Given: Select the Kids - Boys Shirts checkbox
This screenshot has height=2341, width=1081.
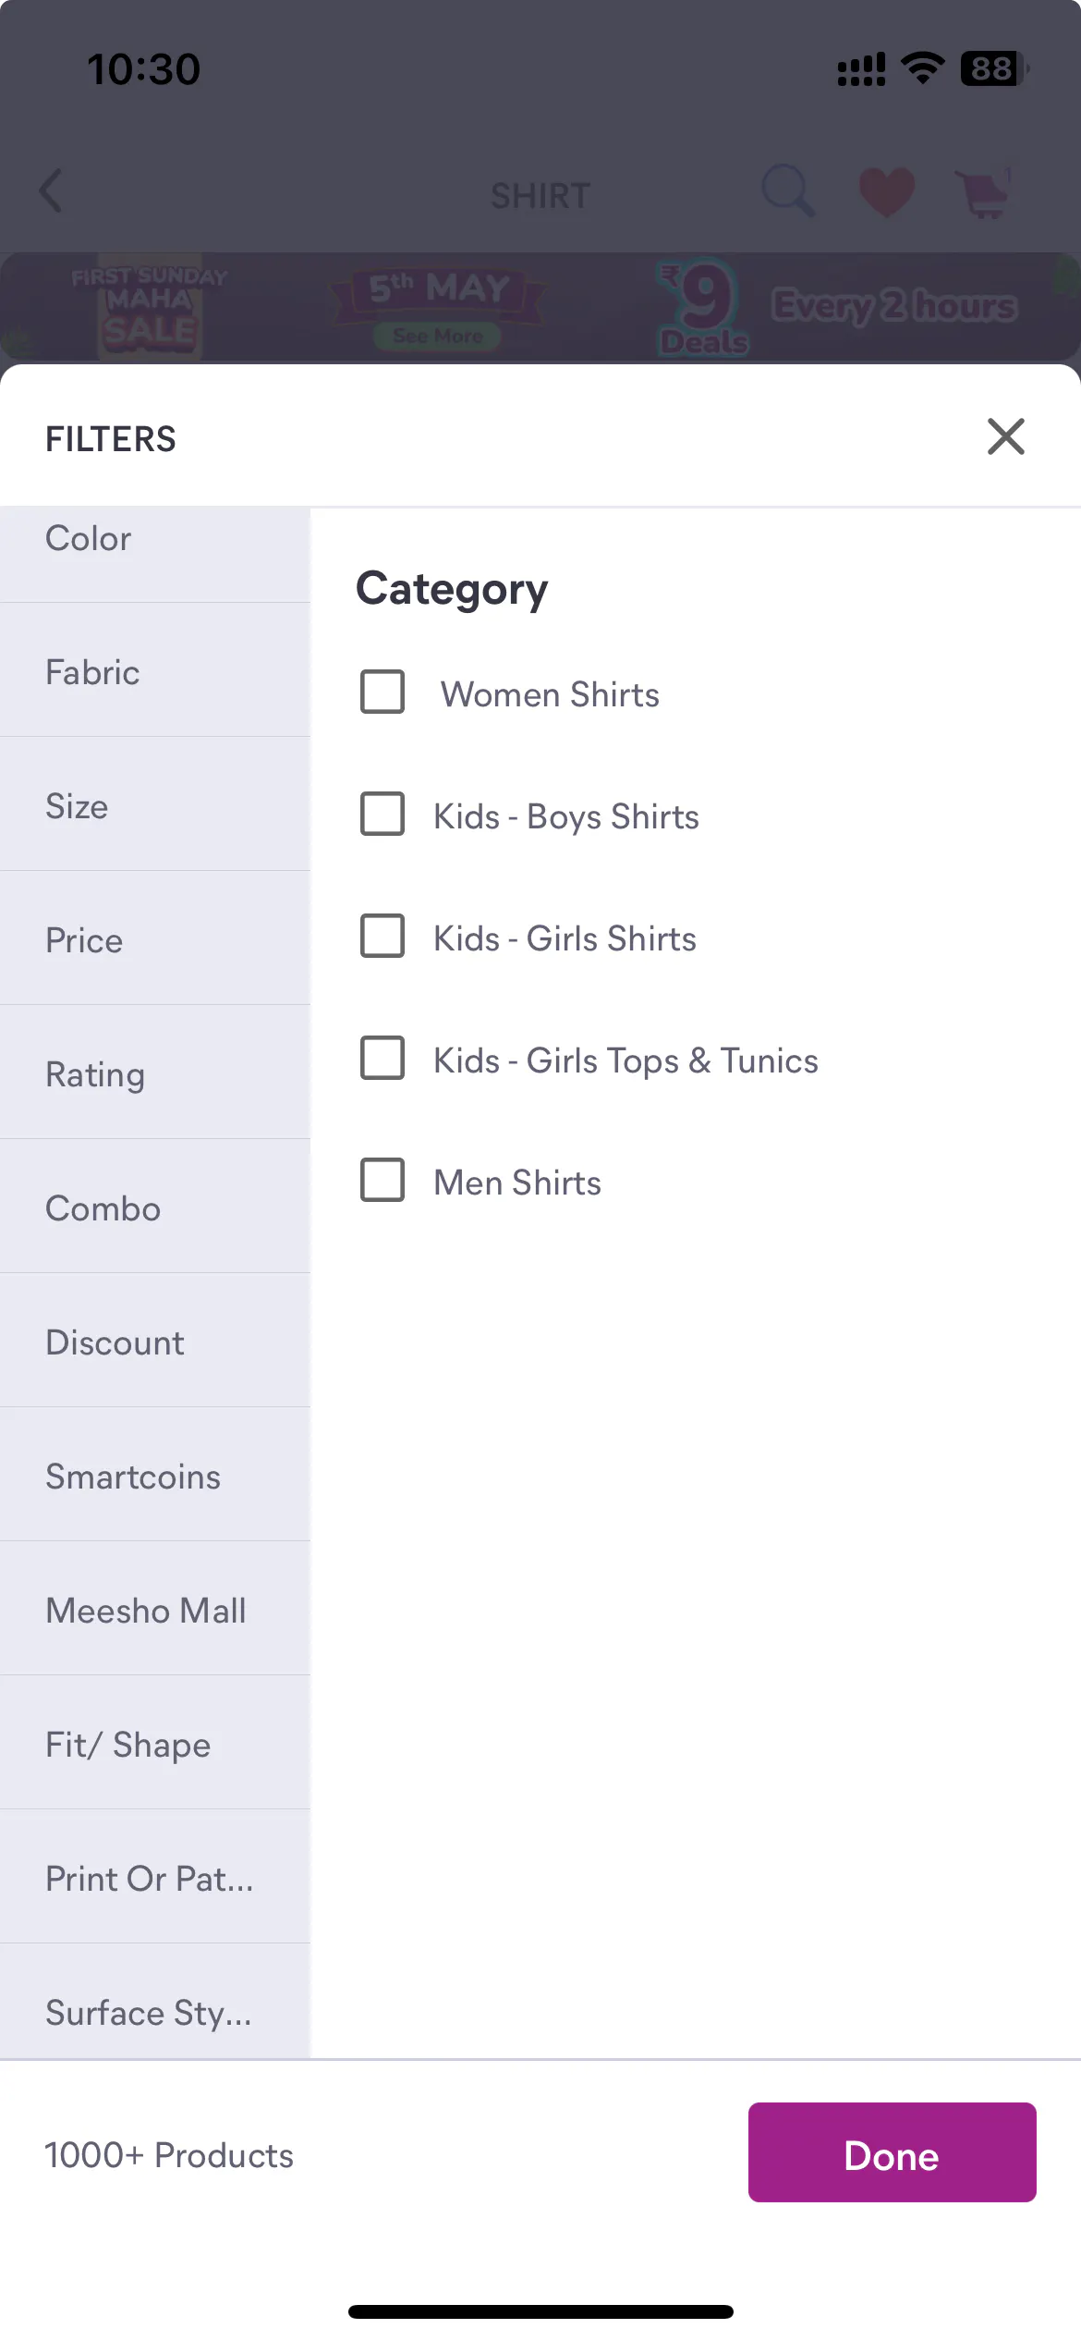Looking at the screenshot, I should point(383,815).
